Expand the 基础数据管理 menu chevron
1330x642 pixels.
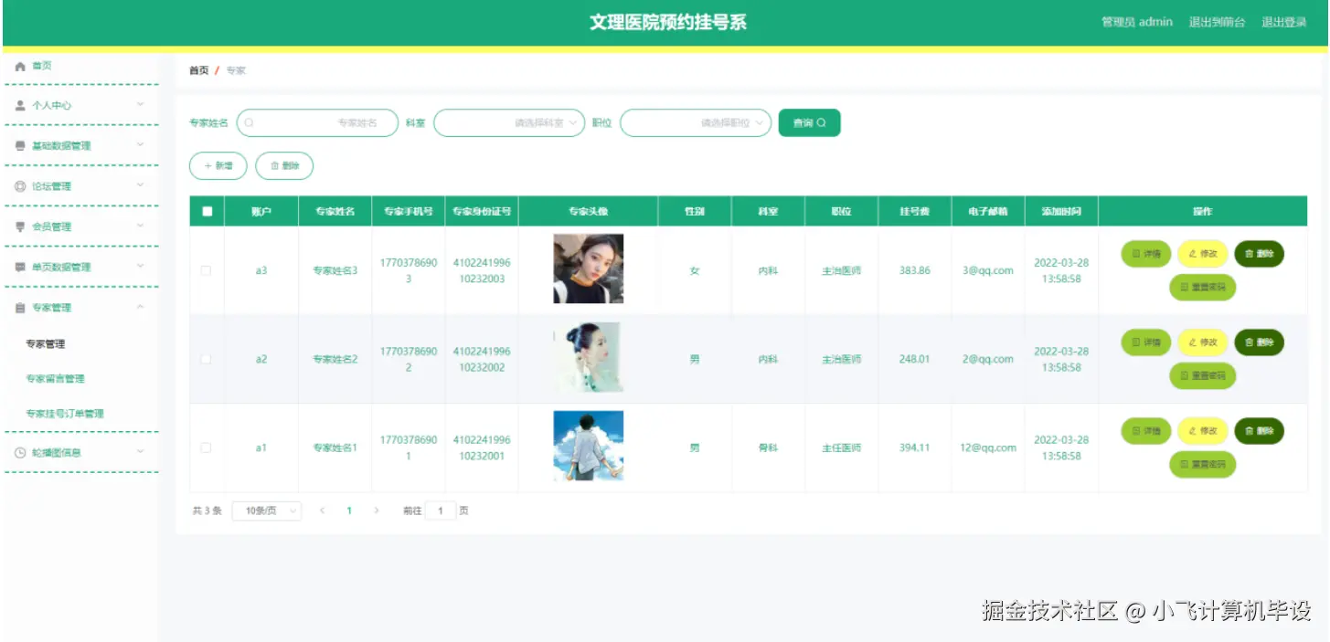tap(140, 145)
